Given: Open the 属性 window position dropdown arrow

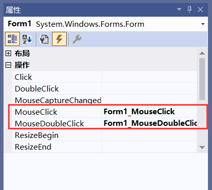Looking at the screenshot, I should tap(179, 9).
